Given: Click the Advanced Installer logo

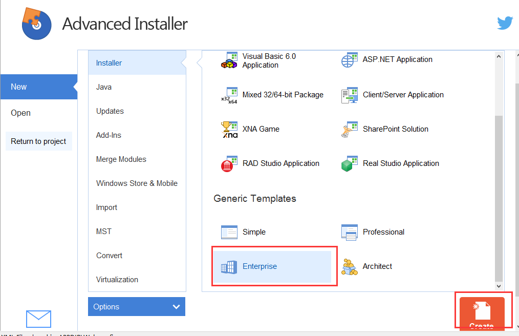Looking at the screenshot, I should (36, 24).
